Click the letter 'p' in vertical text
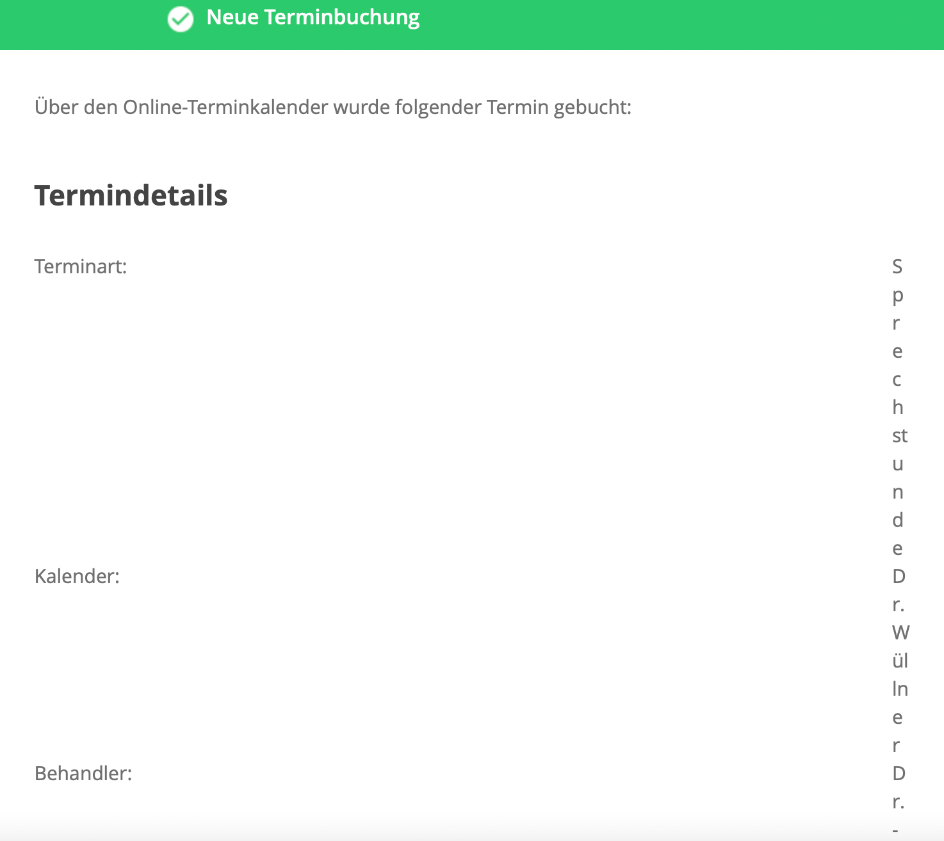 (x=898, y=296)
